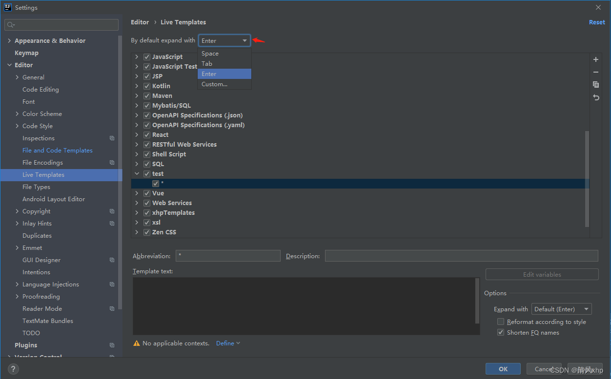Screen dimensions: 611x379
Task: Click the project-level icon beside Inspections
Action: (112, 138)
